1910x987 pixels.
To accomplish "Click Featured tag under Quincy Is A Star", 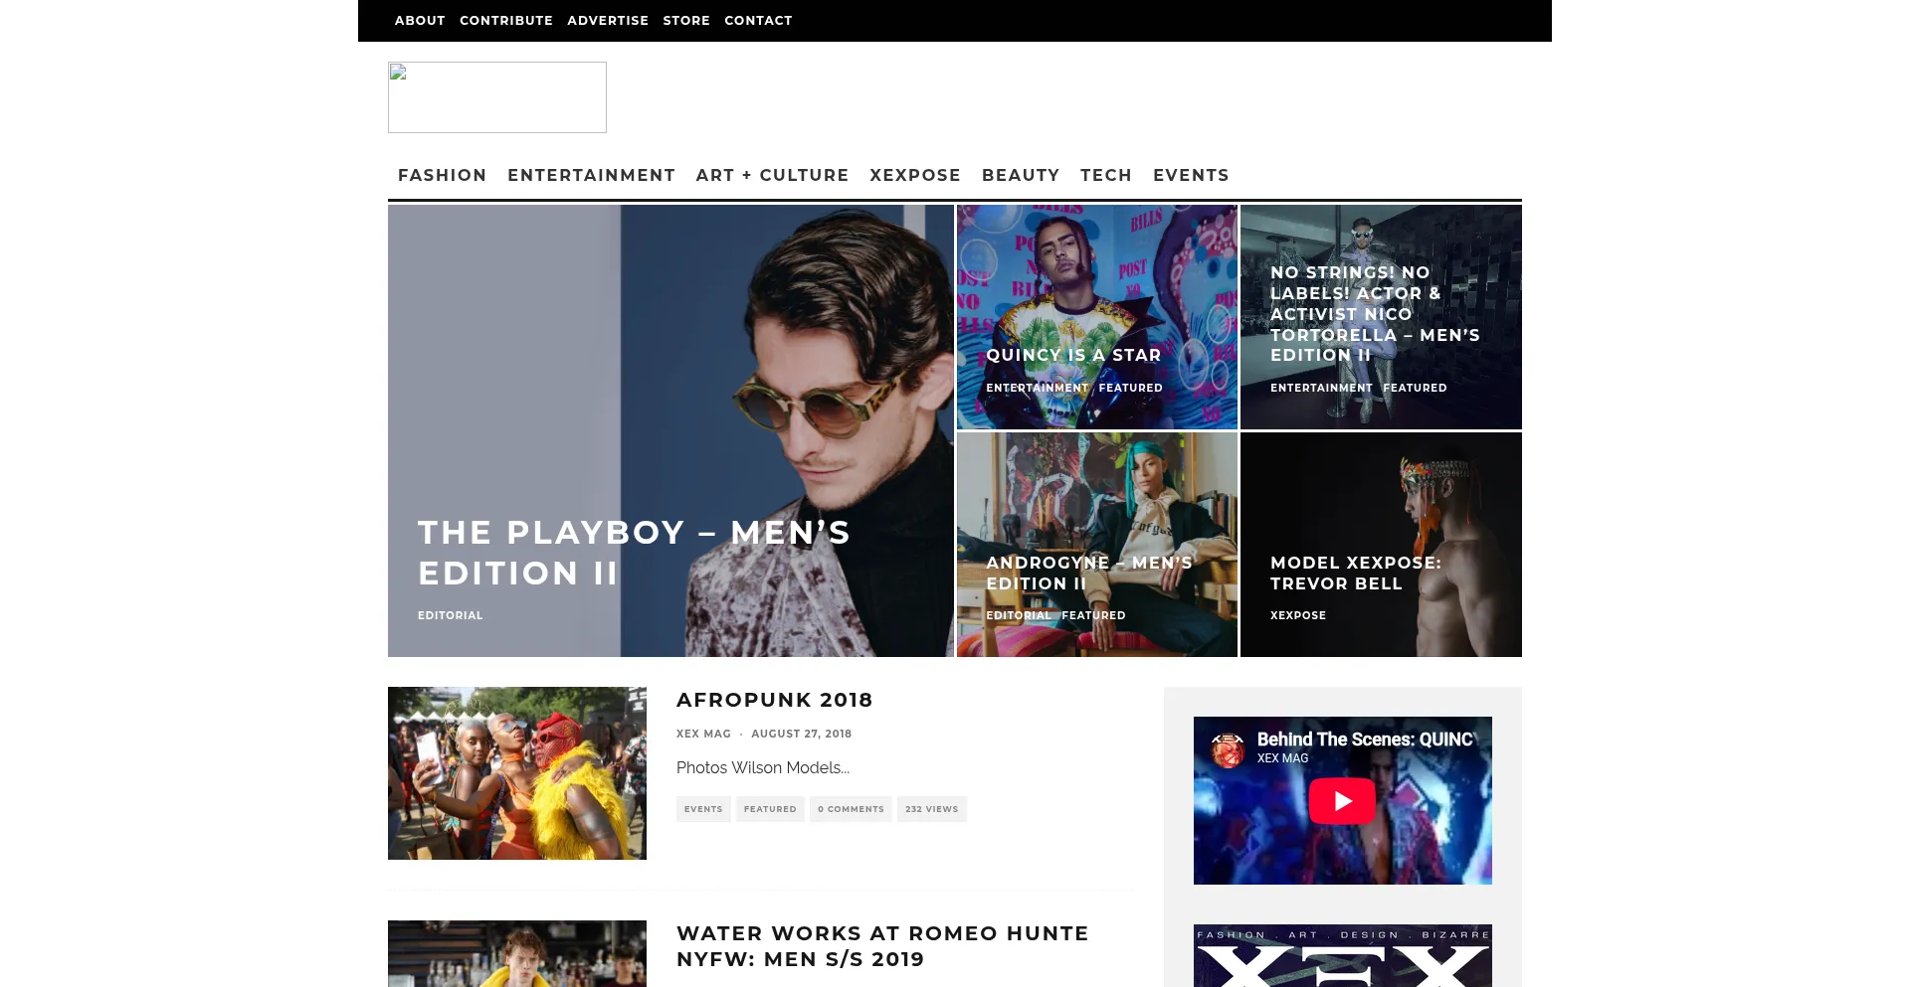I will coord(1130,388).
